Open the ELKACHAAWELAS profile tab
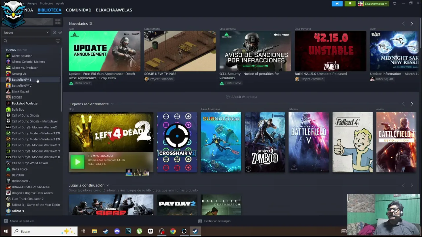 click(x=114, y=10)
